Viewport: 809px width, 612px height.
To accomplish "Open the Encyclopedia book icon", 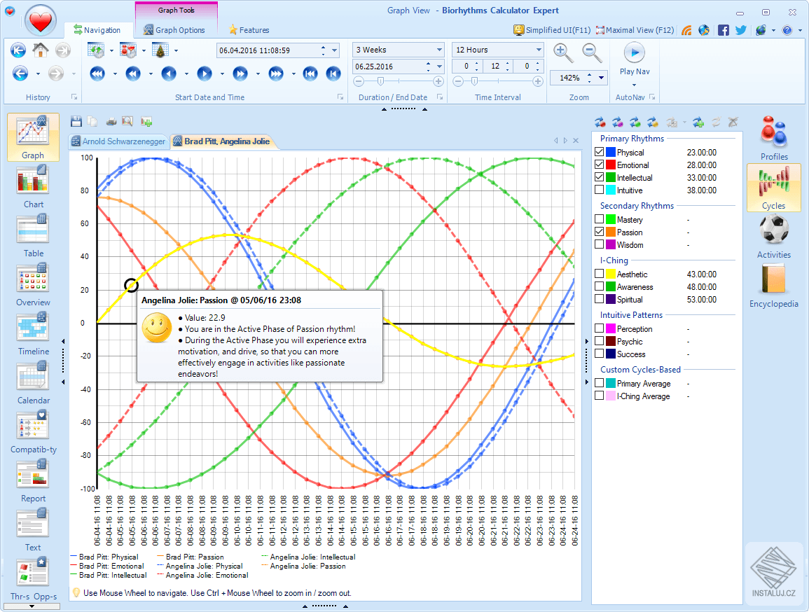I will pyautogui.click(x=773, y=279).
